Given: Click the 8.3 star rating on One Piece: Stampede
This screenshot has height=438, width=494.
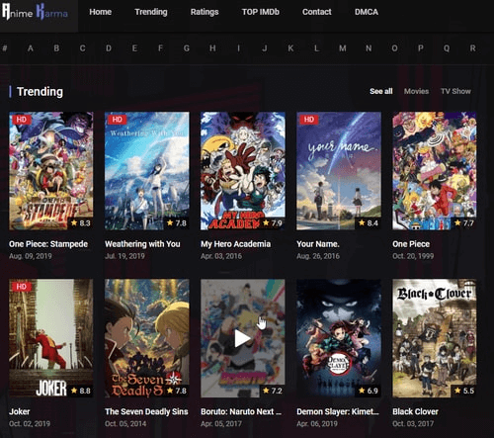Looking at the screenshot, I should coord(81,223).
